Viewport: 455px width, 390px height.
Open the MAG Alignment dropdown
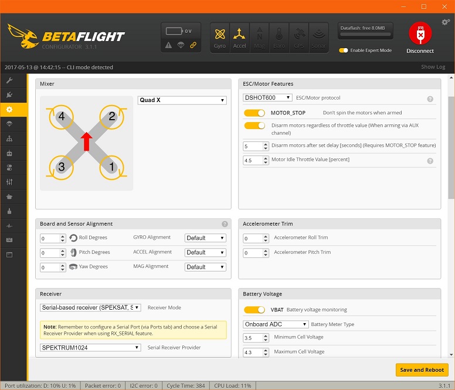(x=205, y=267)
